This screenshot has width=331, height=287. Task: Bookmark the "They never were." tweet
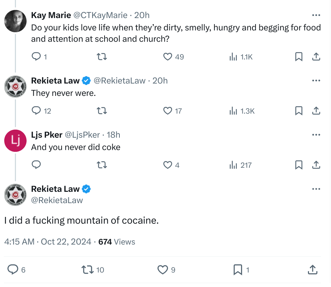tap(299, 111)
